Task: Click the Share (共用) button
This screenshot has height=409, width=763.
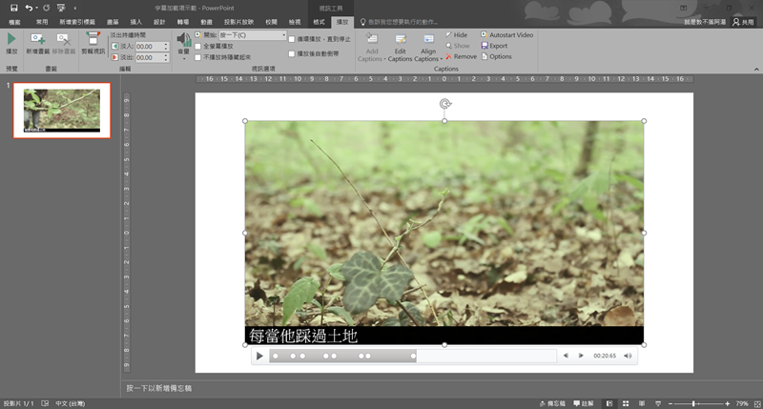Action: click(x=742, y=20)
